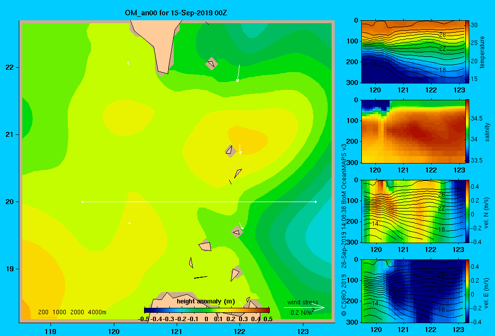Click the "15" tick on temperature scale
Image resolution: width=495 pixels, height=336 pixels.
tap(474, 79)
